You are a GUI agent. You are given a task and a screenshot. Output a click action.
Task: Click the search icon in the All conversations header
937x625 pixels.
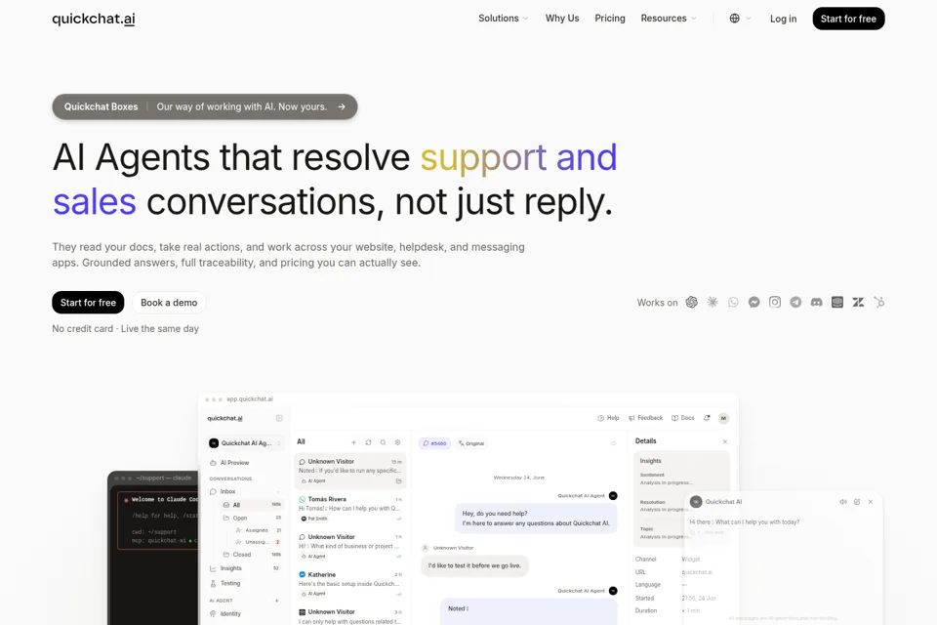[383, 442]
